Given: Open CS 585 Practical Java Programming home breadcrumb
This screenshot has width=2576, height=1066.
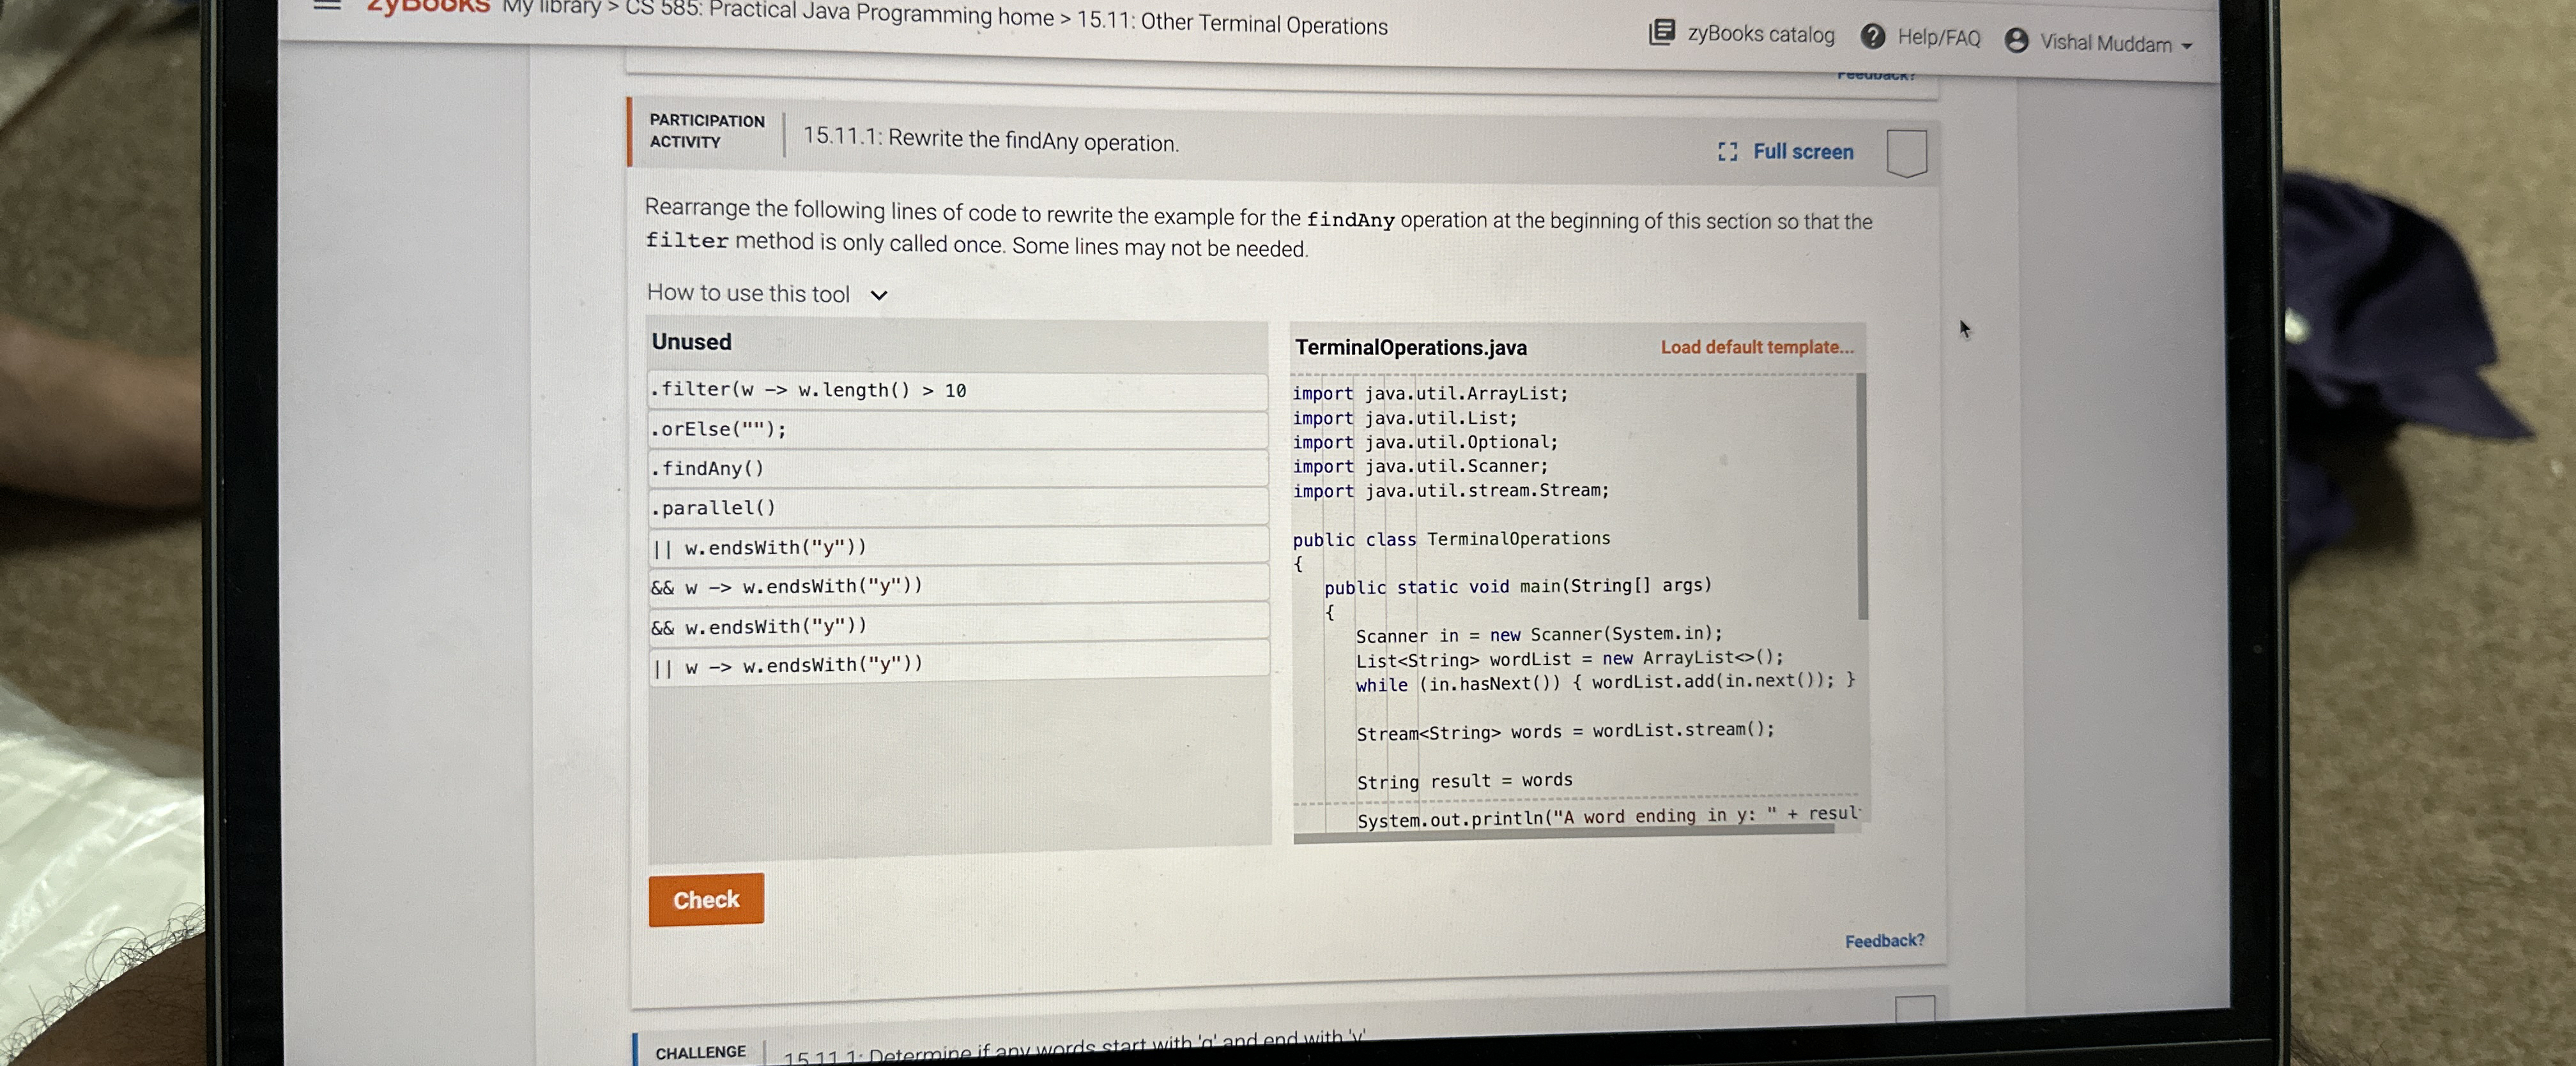Looking at the screenshot, I should pyautogui.click(x=839, y=14).
